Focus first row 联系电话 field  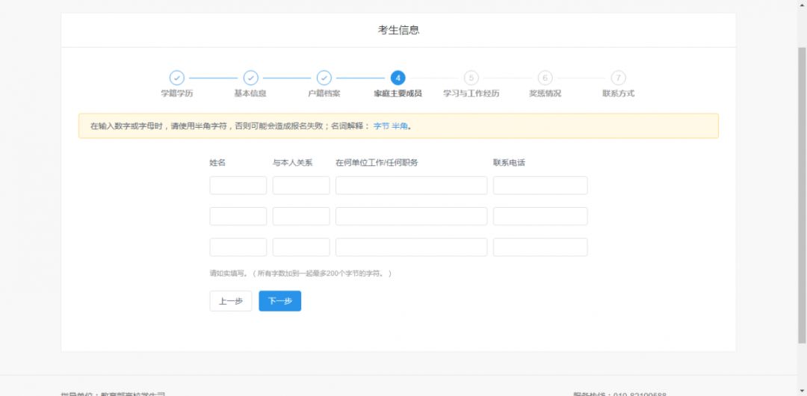coord(540,185)
